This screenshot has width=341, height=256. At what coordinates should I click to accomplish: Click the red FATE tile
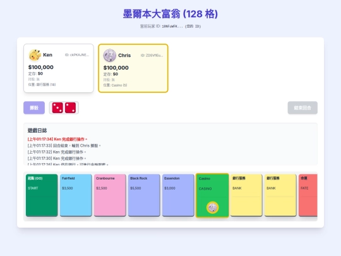308,195
